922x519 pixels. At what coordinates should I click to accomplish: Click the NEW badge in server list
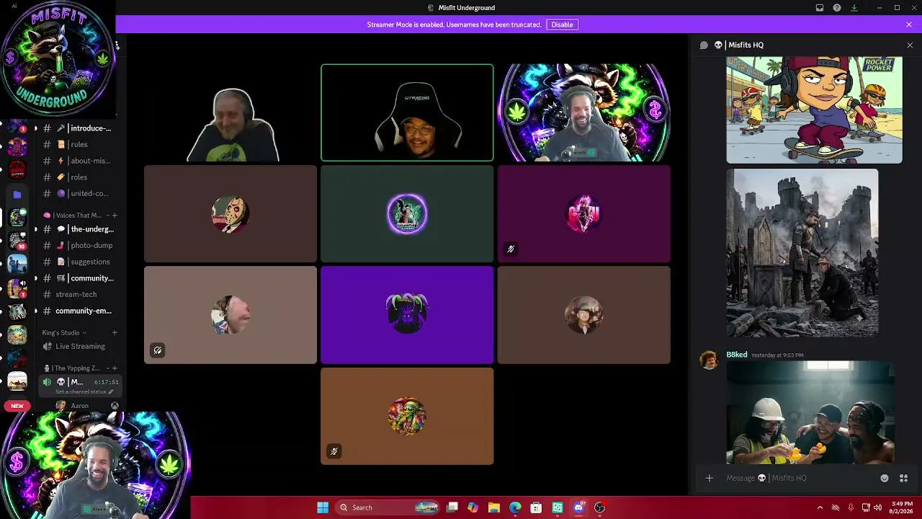[17, 406]
